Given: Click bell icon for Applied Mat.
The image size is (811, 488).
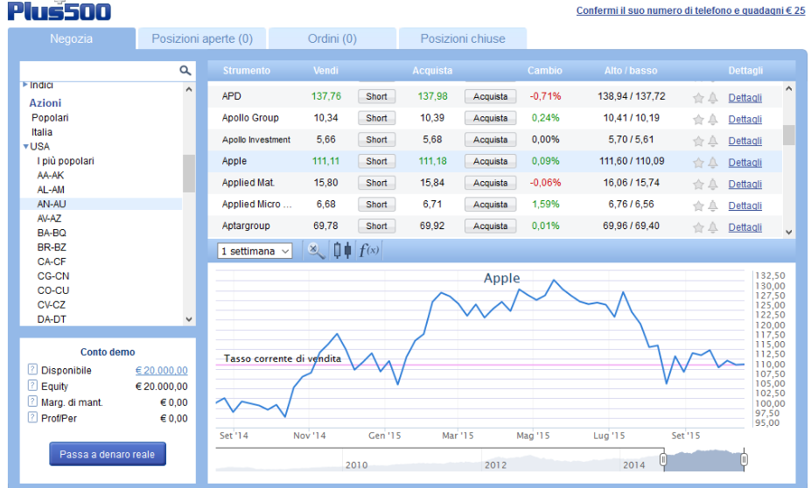Looking at the screenshot, I should click(x=713, y=185).
